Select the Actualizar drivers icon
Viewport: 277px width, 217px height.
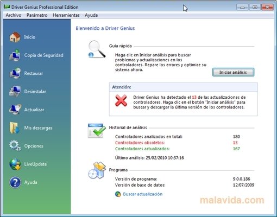(15, 110)
